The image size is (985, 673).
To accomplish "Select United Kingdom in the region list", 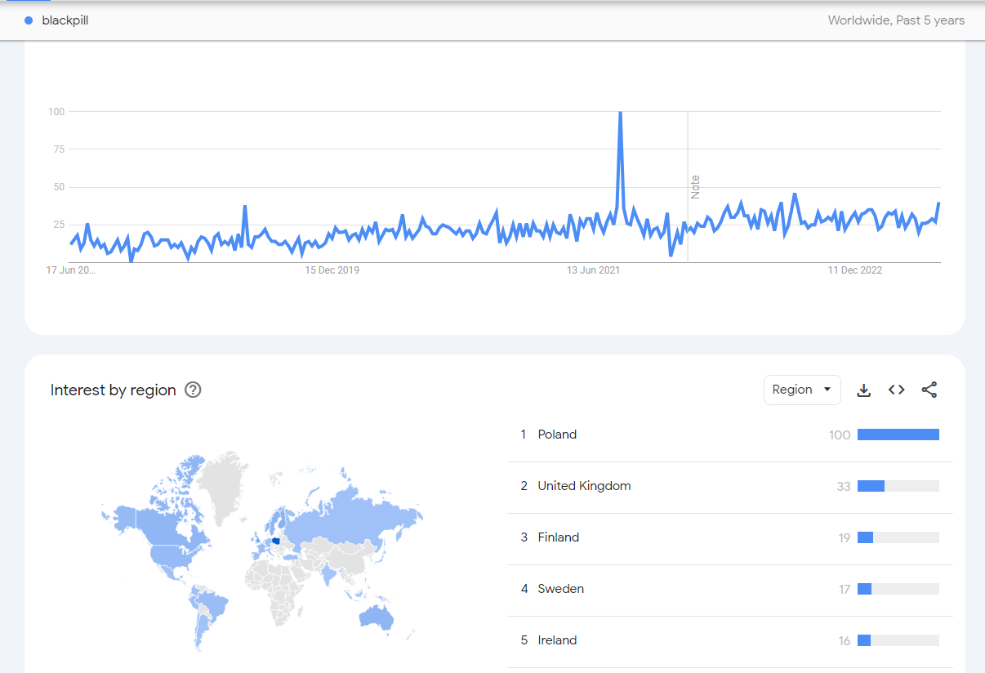I will pyautogui.click(x=584, y=486).
